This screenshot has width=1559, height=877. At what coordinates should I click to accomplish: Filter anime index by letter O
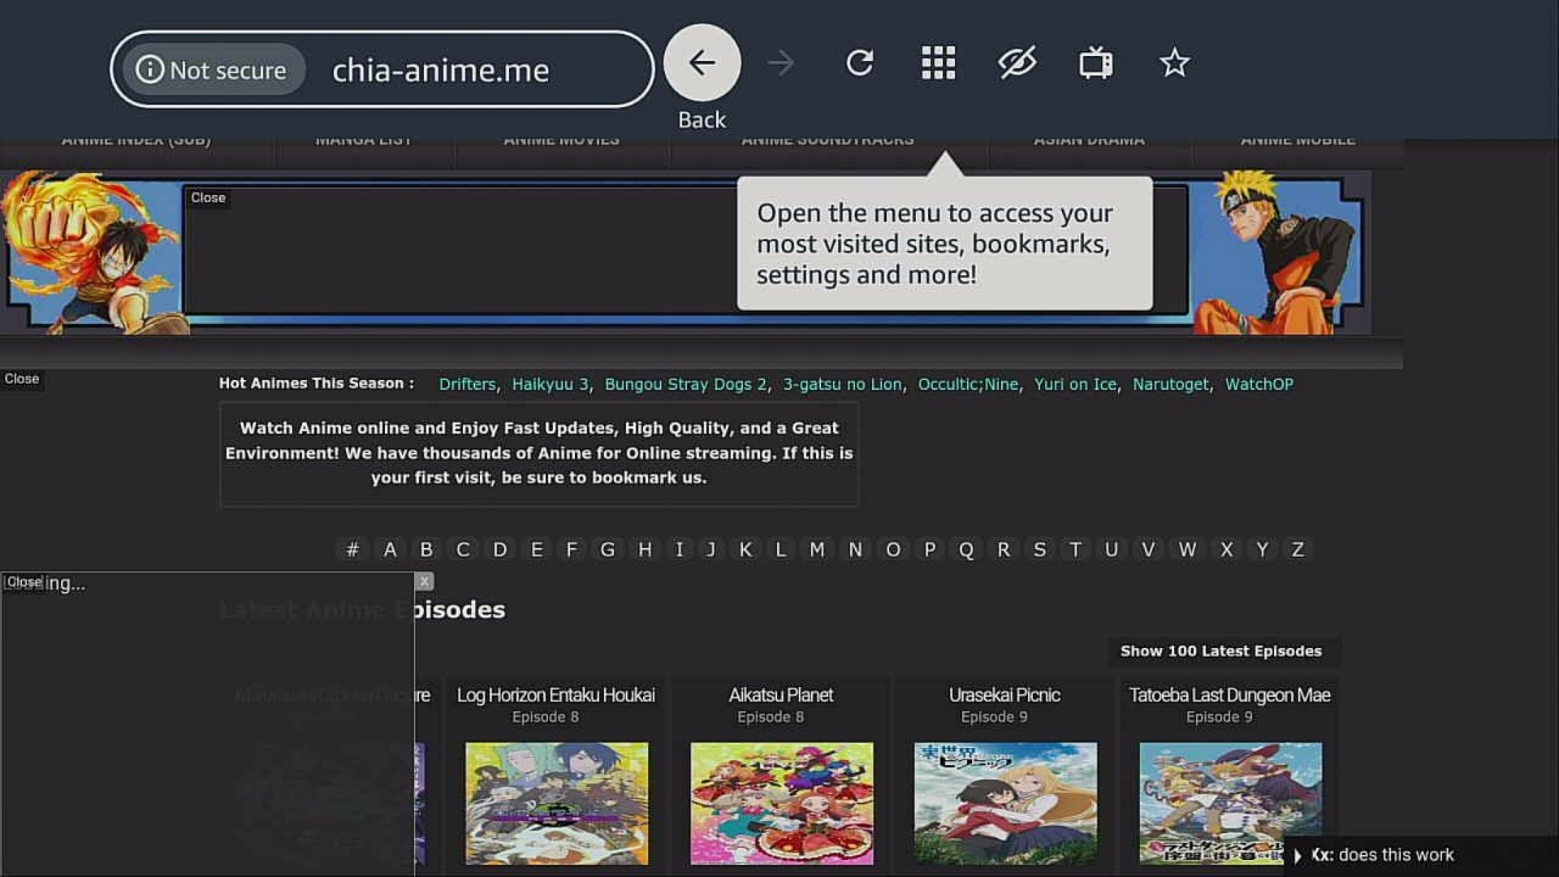click(x=893, y=550)
